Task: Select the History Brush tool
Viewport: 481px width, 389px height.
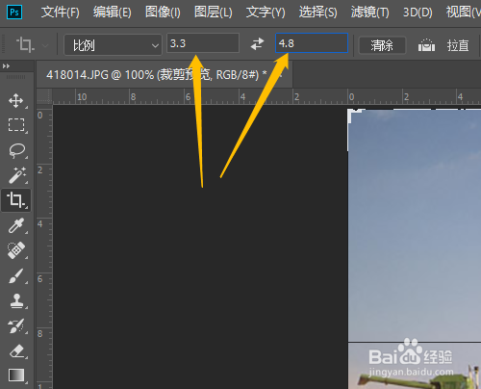Action: click(16, 325)
